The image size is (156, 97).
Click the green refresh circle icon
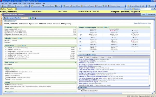(x=30, y=18)
